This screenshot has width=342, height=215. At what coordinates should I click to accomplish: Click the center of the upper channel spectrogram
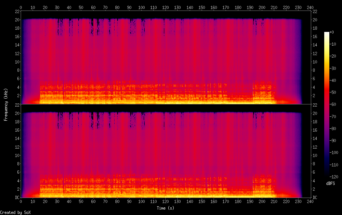click(165, 57)
